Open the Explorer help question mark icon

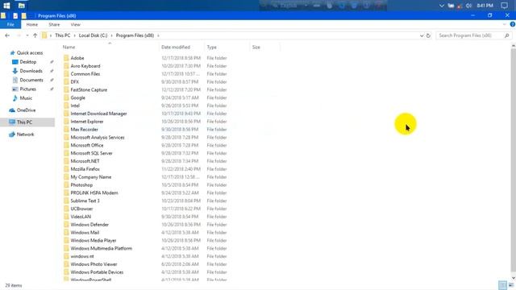coord(513,24)
